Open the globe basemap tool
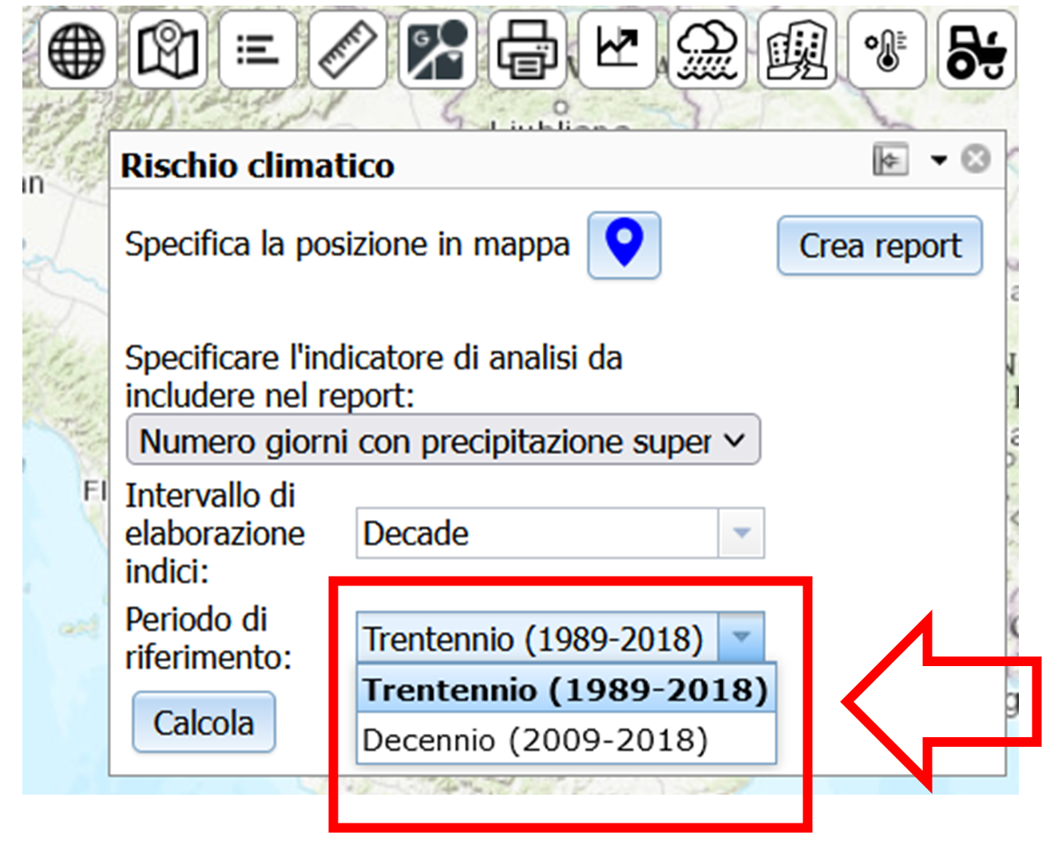 (x=77, y=50)
